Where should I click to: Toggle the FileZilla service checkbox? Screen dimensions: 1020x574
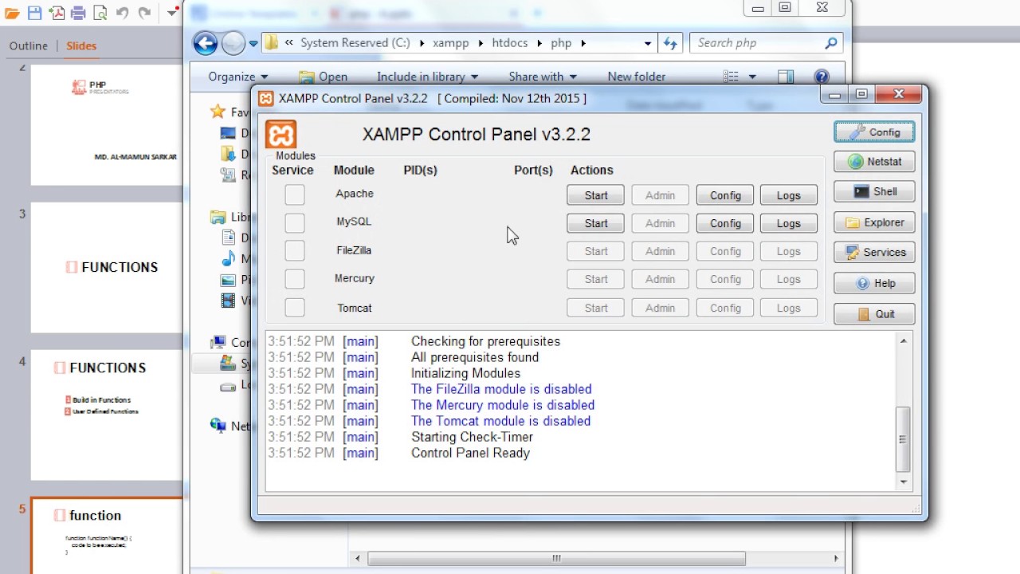tap(295, 251)
